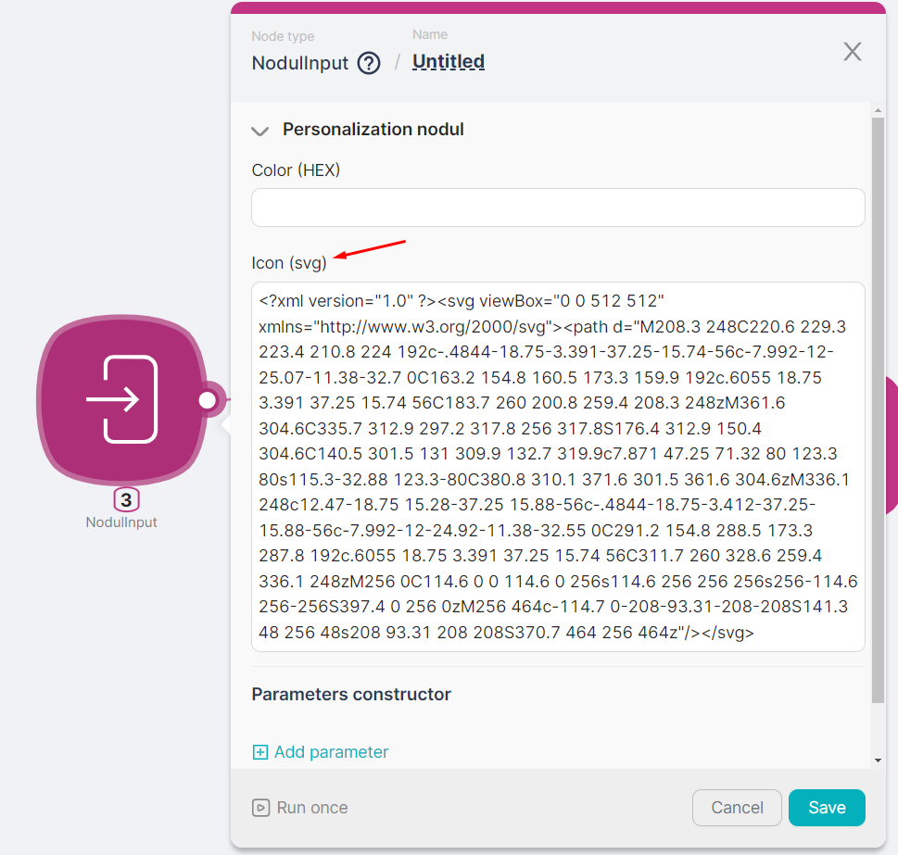Viewport: 898px width, 855px height.
Task: Click the scrollbar up arrow
Action: (x=878, y=109)
